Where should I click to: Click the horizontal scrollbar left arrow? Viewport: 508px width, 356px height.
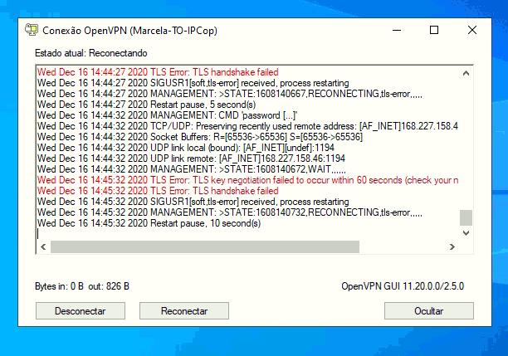tap(43, 247)
